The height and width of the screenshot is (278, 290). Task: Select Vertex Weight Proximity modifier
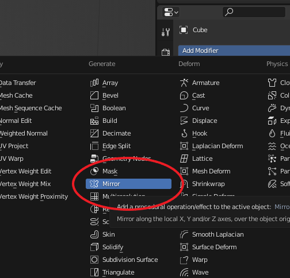(x=34, y=196)
